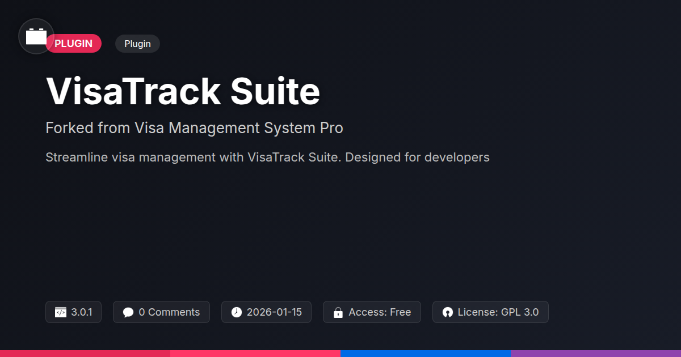Click the padlock access icon
The image size is (681, 357).
[338, 312]
